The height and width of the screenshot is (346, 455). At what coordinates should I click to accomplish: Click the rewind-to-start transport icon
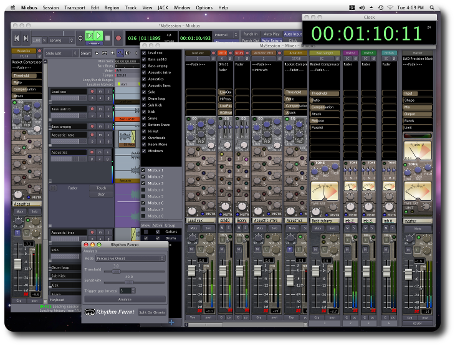coord(17,38)
